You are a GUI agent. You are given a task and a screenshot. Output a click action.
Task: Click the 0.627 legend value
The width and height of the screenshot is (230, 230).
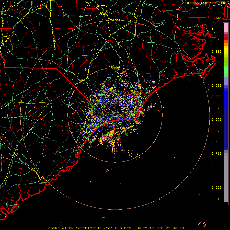pos(216,108)
